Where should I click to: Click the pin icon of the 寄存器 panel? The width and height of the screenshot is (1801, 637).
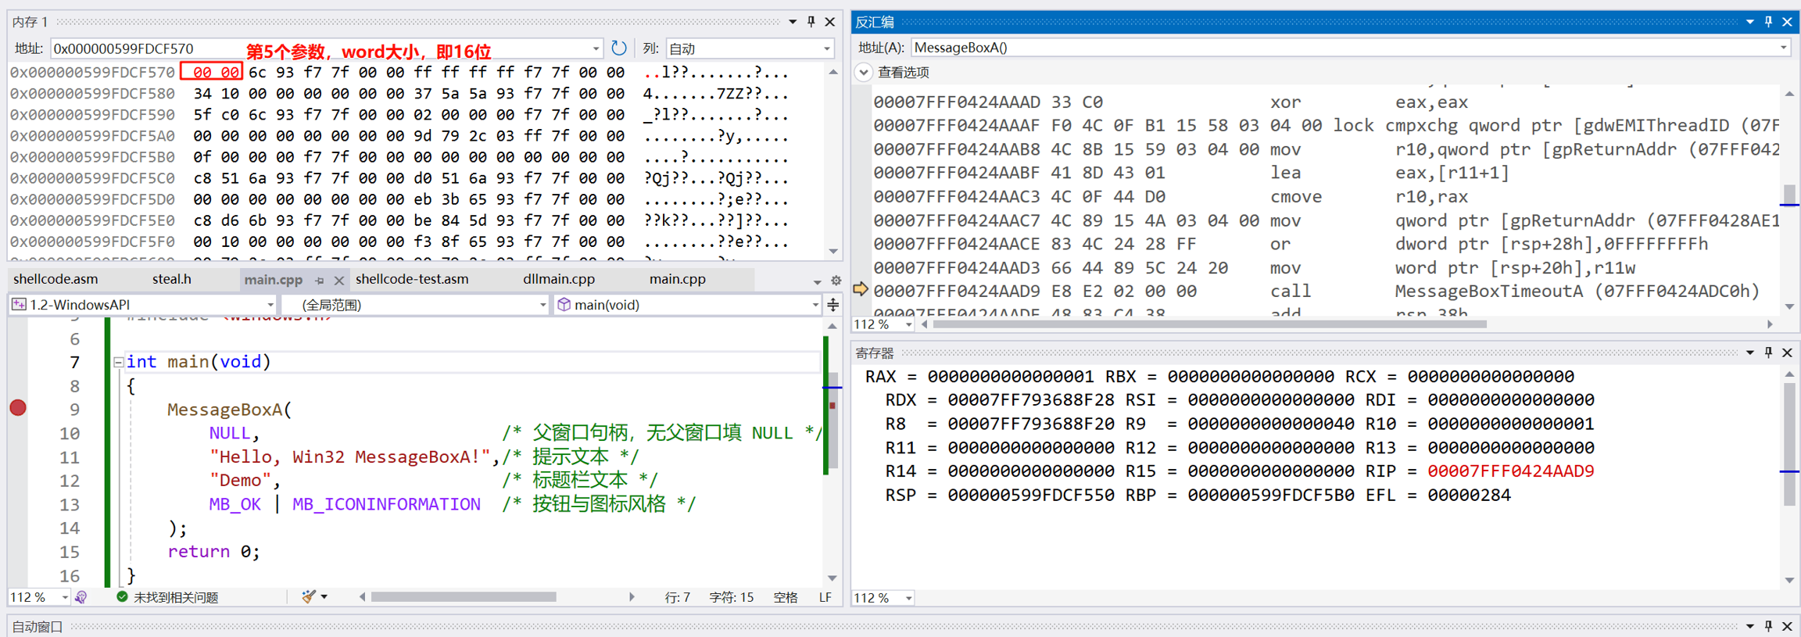coord(1768,353)
